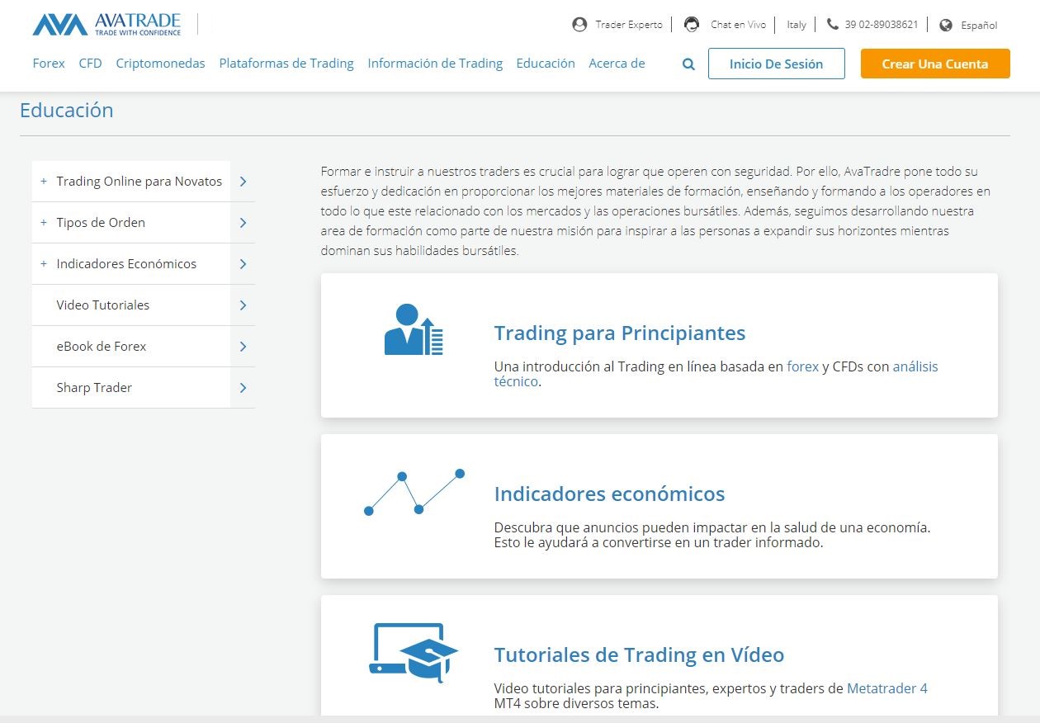Open the CFD menu
1040x723 pixels.
coord(91,64)
